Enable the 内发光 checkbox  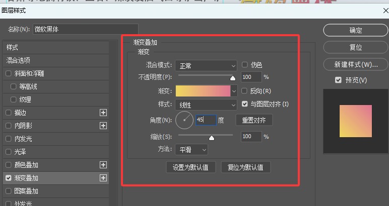click(9, 139)
